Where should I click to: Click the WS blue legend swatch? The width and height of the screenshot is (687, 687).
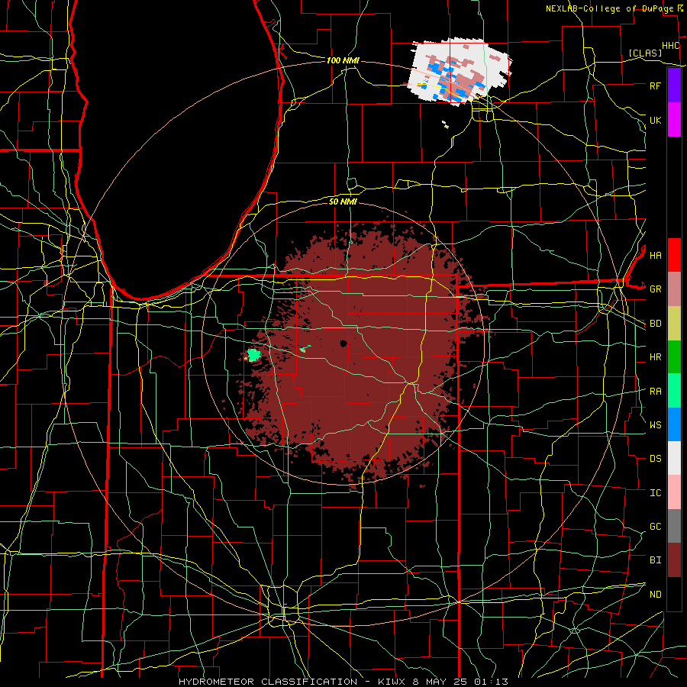point(674,424)
